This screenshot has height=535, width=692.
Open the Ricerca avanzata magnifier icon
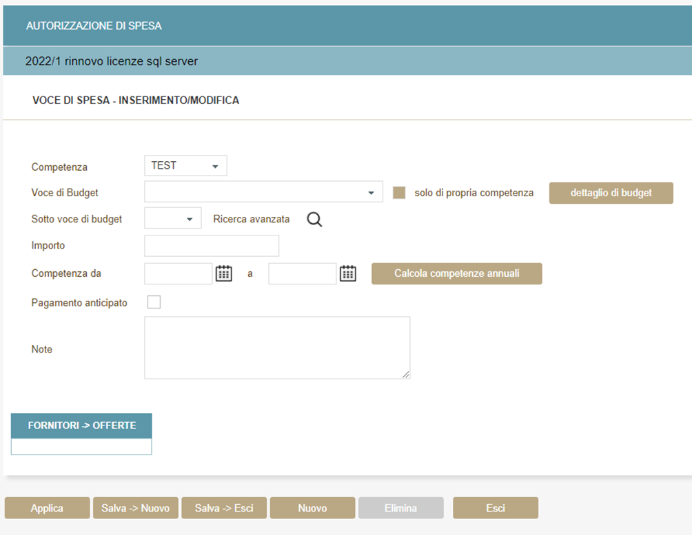pyautogui.click(x=314, y=220)
